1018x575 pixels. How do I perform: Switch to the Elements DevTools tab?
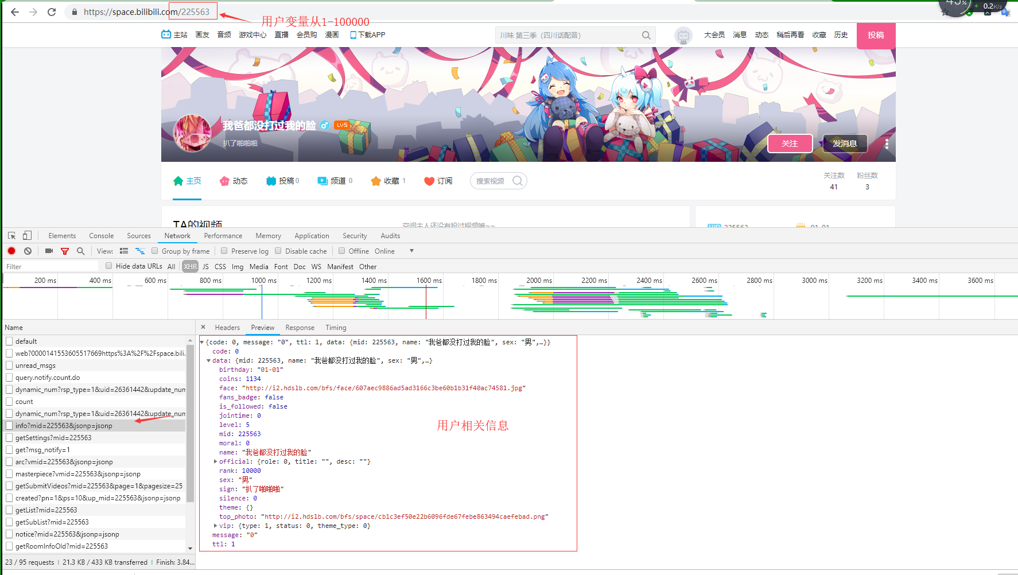pos(62,236)
